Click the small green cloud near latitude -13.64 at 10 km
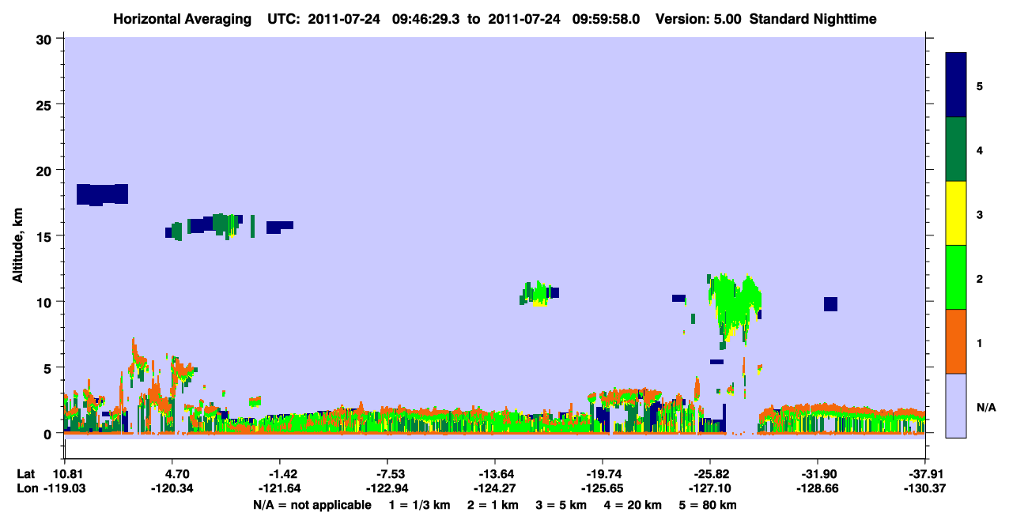1028x527 pixels. (538, 293)
